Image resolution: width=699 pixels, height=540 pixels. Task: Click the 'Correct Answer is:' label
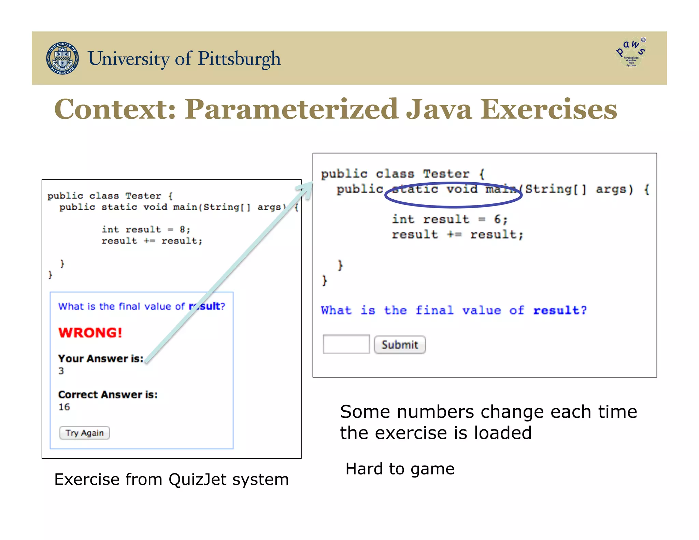click(108, 395)
